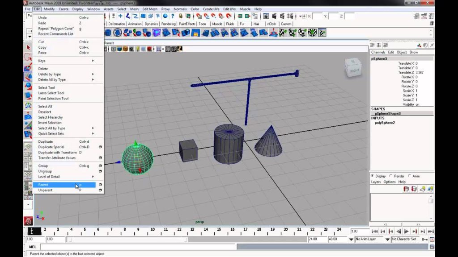Open the Edit Mesh menu
Viewport: 458px width, 257px height.
[x=150, y=9]
